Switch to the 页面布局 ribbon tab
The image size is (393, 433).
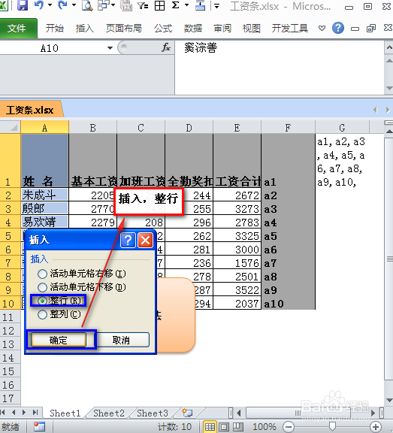pyautogui.click(x=124, y=28)
